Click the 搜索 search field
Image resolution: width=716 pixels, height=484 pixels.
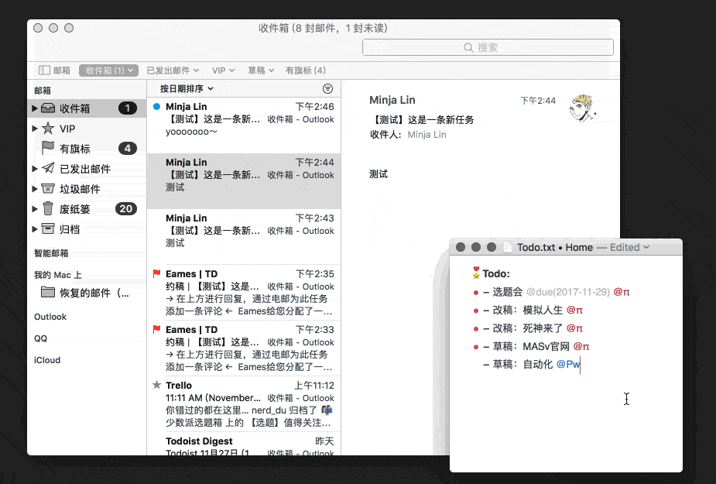488,48
